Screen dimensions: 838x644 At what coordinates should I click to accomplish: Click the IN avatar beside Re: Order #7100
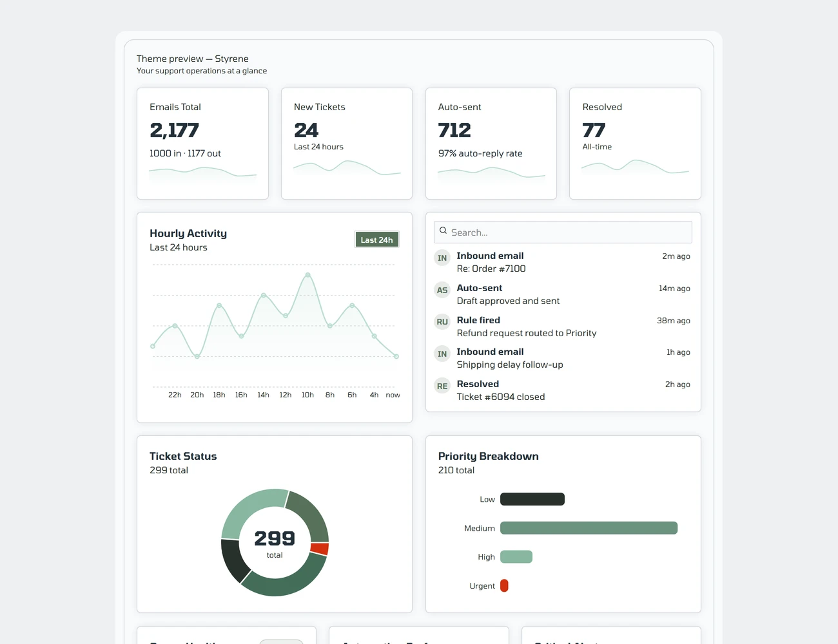[x=442, y=258]
